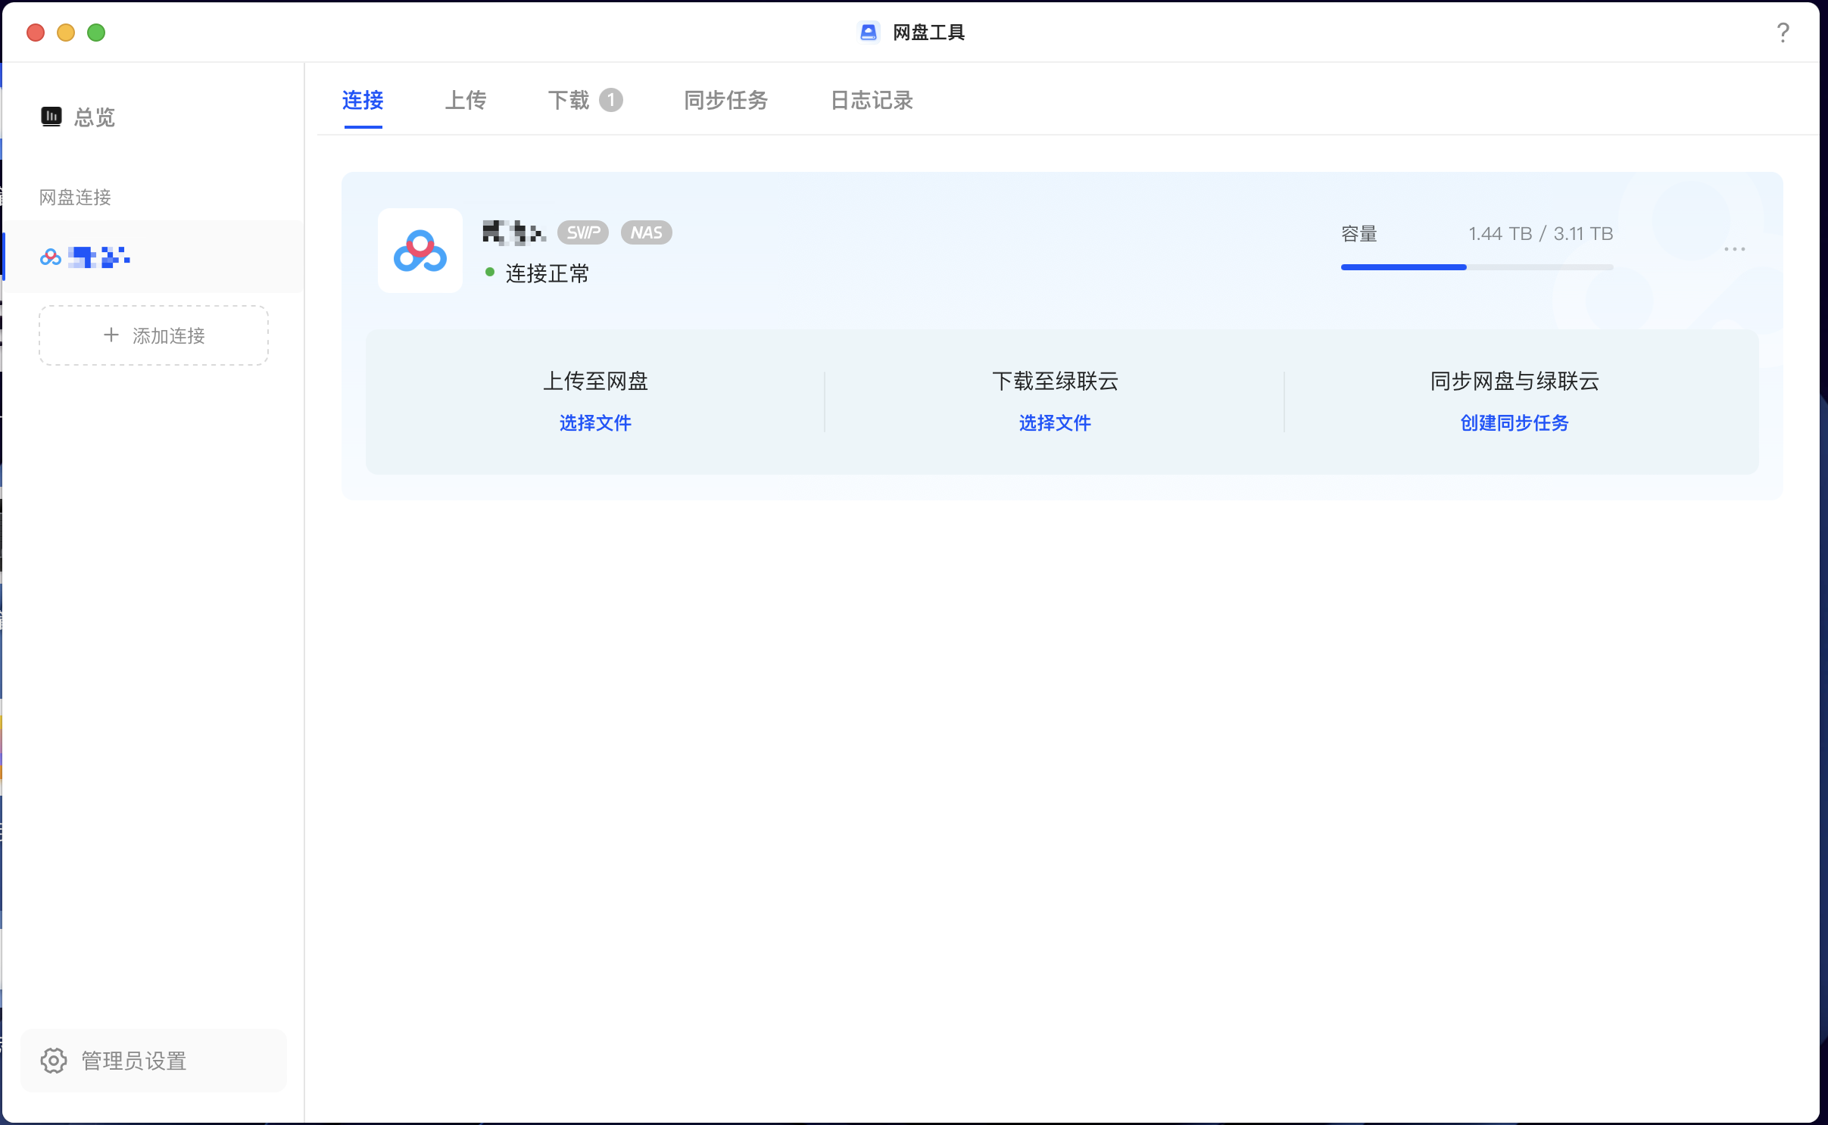Click the gear icon for admin settings

[x=54, y=1061]
